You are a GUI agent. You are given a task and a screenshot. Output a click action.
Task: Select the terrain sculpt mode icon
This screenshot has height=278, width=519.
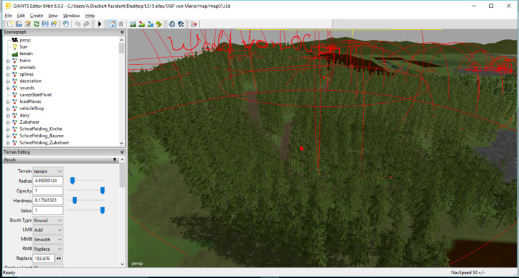coord(132,24)
